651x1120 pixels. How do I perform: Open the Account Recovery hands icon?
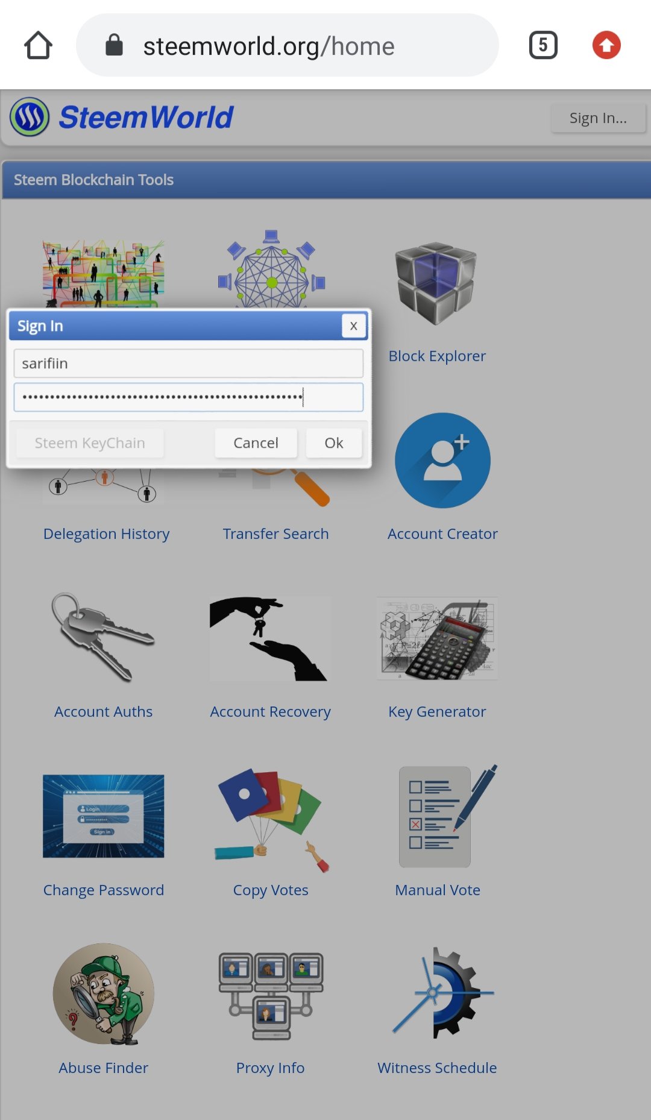[270, 639]
